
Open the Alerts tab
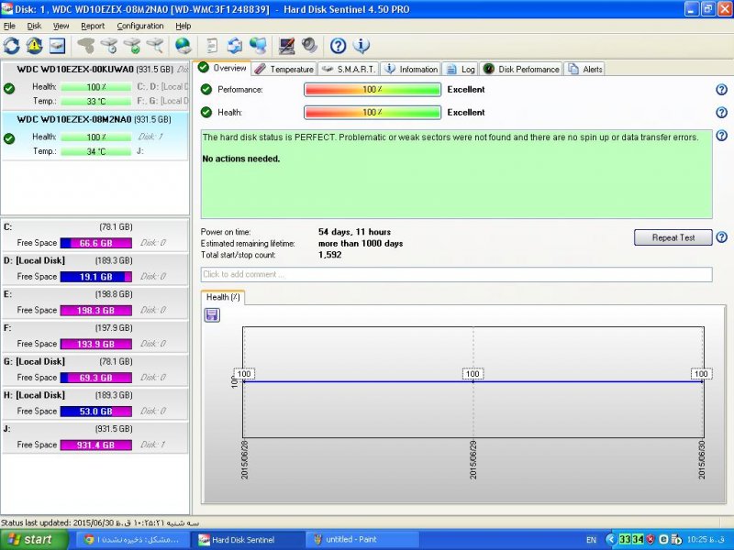click(584, 70)
